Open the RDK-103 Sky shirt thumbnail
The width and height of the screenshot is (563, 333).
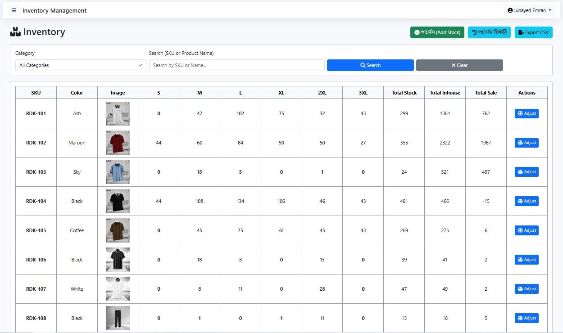[x=118, y=172]
